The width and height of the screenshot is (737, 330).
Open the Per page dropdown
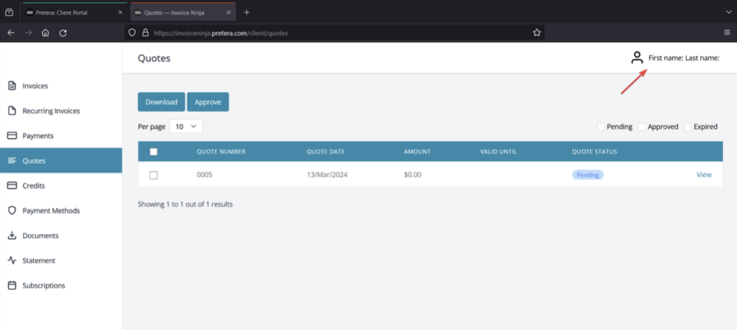coord(186,127)
